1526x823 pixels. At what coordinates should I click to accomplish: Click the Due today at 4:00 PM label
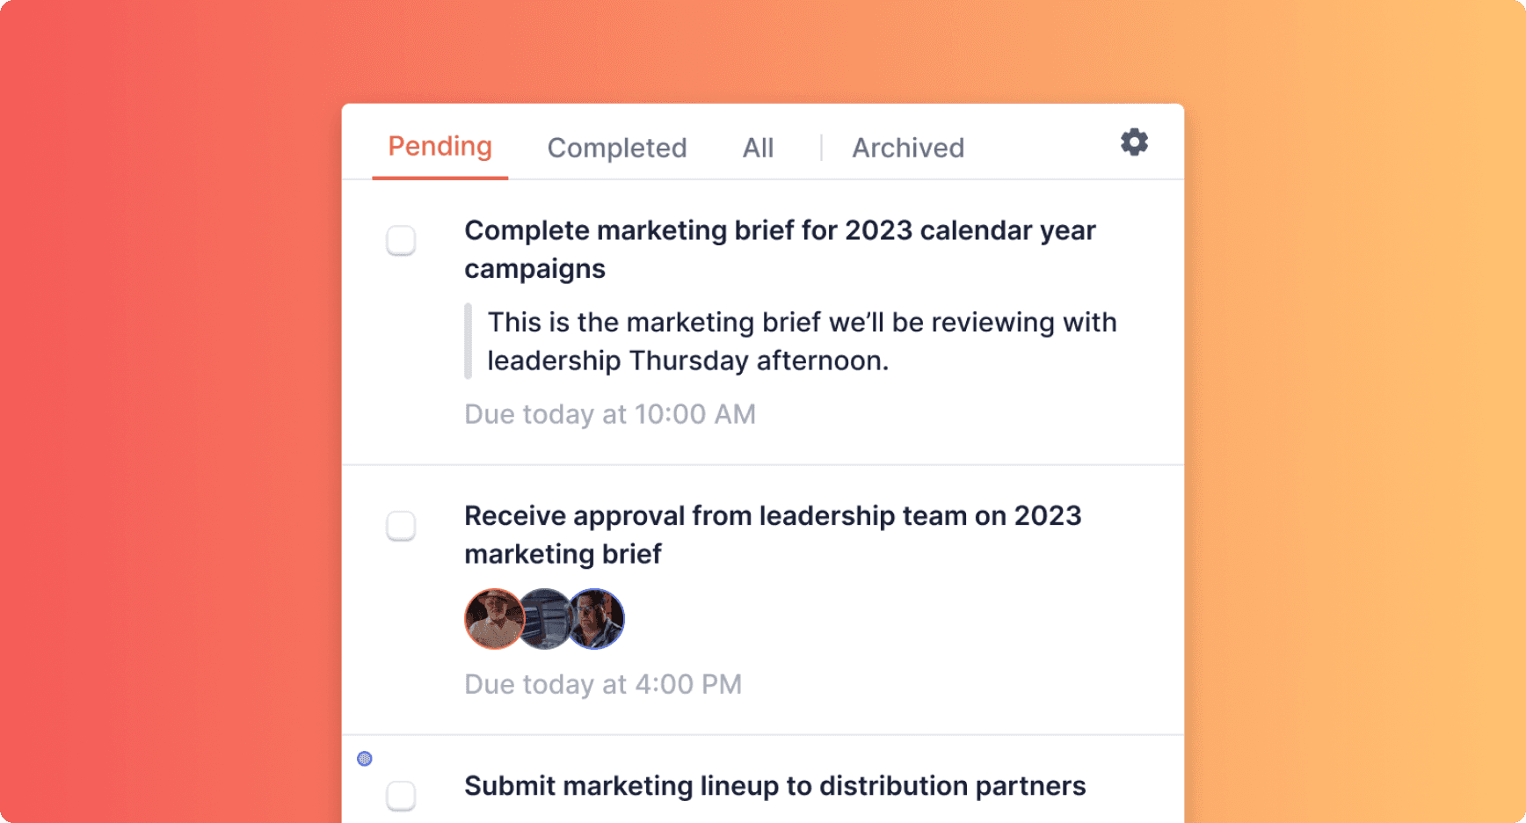(602, 684)
